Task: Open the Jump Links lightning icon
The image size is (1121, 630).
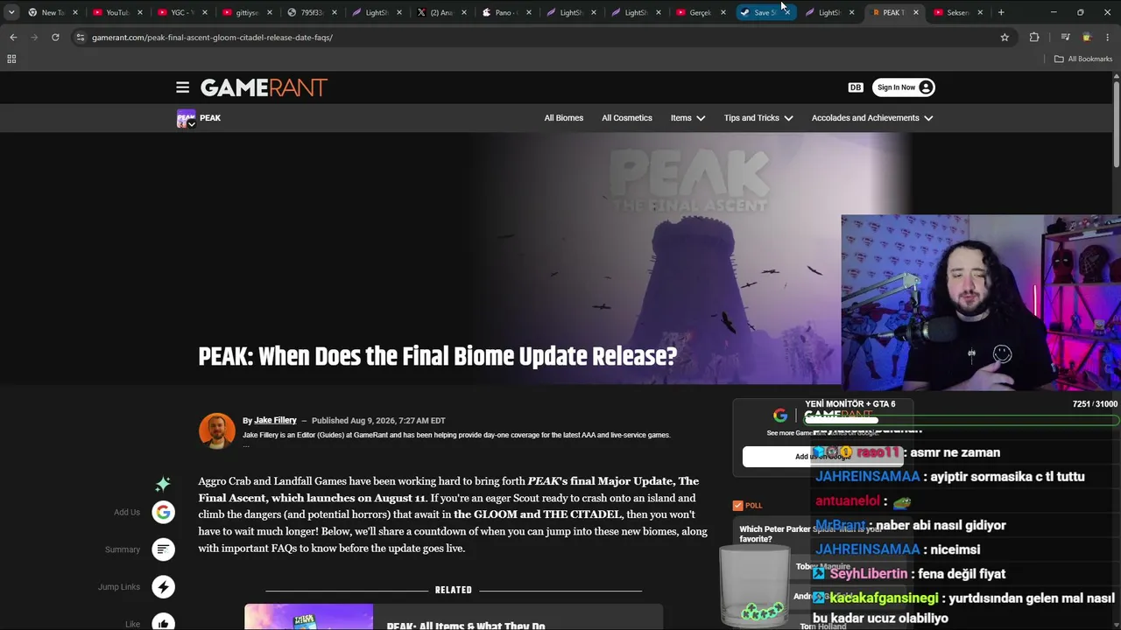Action: click(x=163, y=587)
